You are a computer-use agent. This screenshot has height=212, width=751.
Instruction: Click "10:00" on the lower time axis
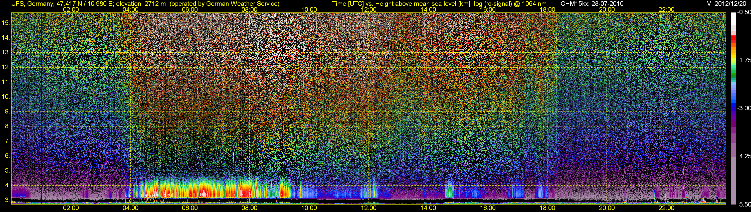pos(309,208)
